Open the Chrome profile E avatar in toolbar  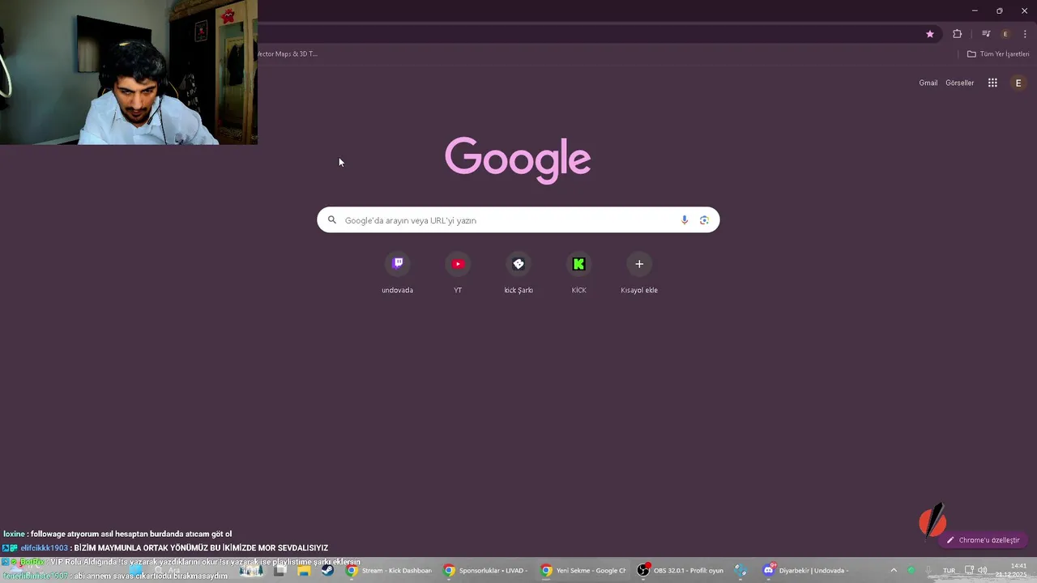click(1005, 34)
